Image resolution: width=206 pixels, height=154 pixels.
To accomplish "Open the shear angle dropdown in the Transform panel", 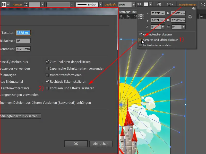I will coord(183,27).
